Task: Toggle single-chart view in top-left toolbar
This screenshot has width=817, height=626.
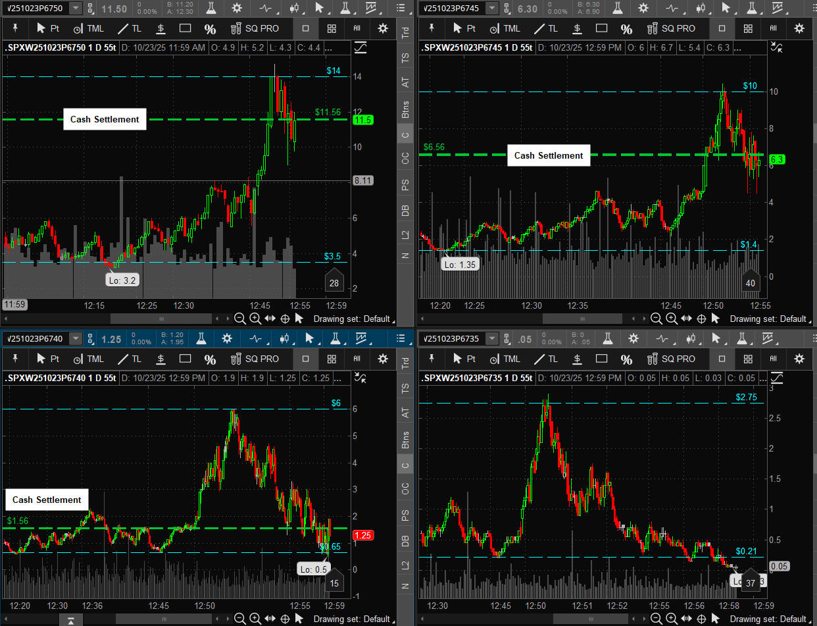Action: click(305, 28)
